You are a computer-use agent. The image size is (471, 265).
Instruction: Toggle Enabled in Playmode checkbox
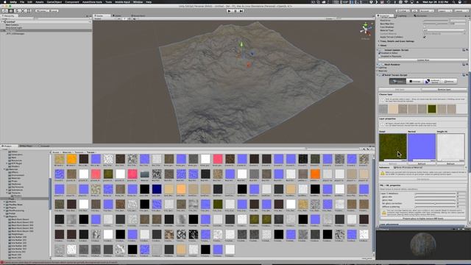(380, 56)
